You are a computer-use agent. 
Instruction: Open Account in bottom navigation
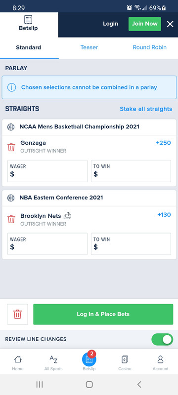click(x=160, y=363)
